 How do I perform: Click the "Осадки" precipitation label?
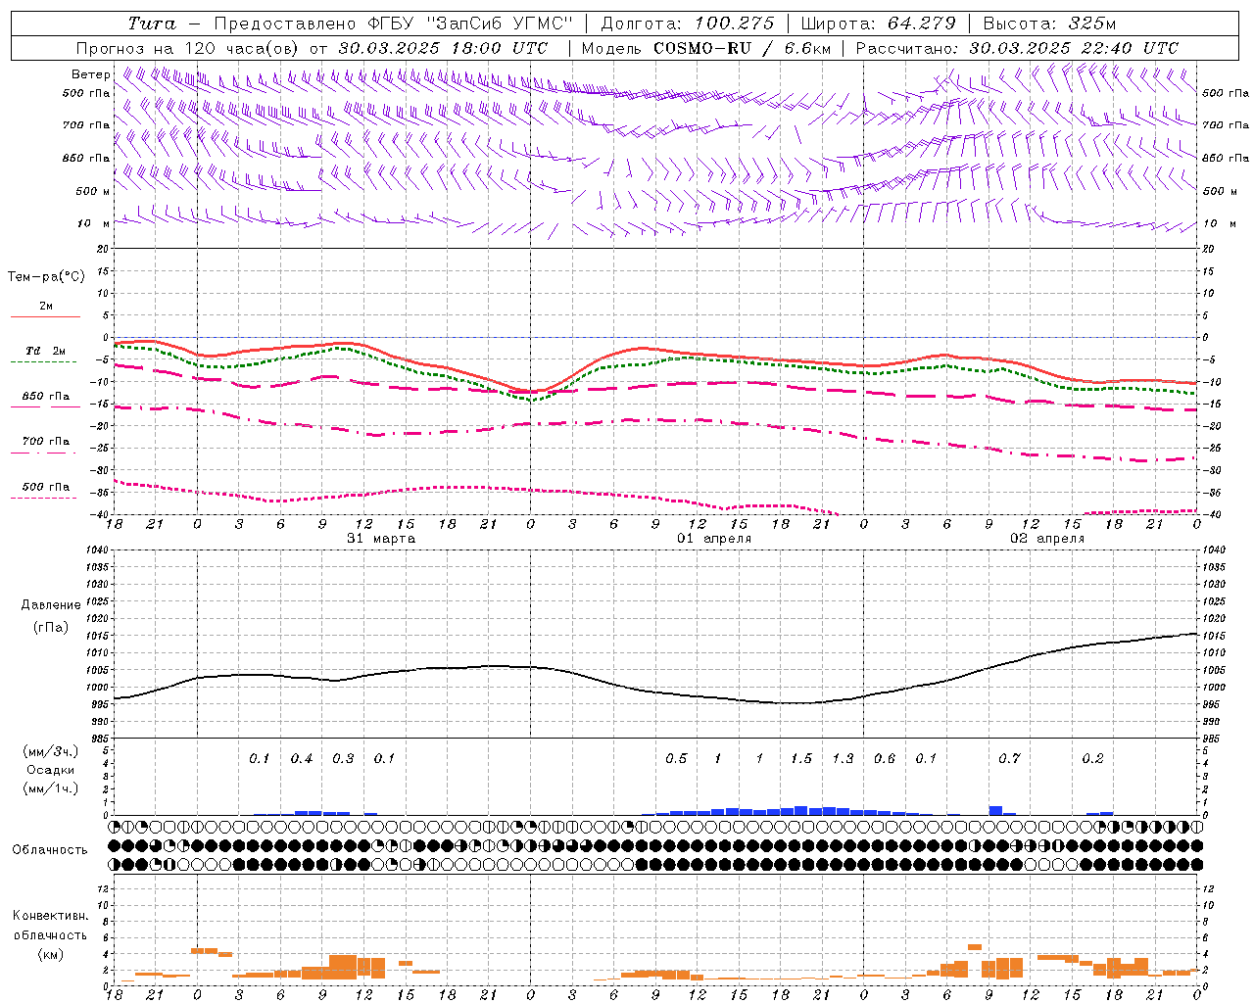(x=51, y=770)
